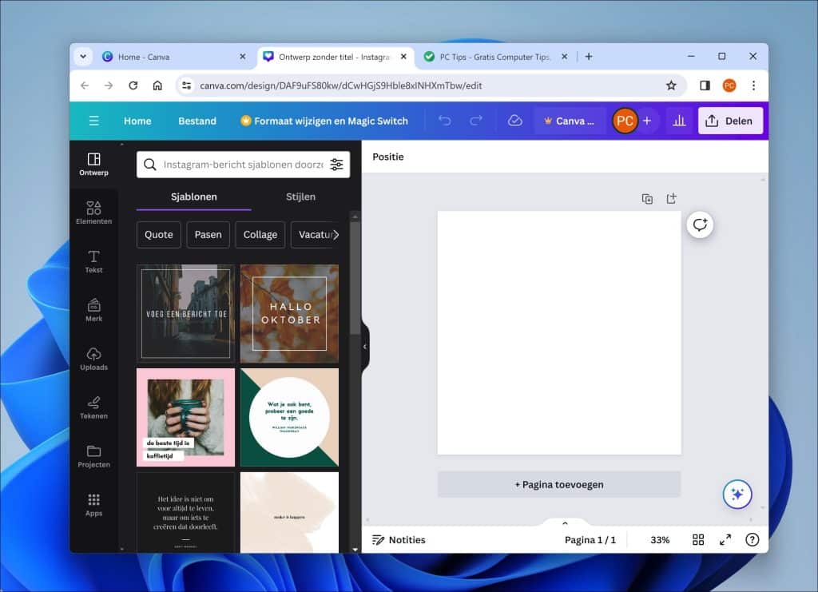The height and width of the screenshot is (592, 818).
Task: Click the PC user avatar in Canva
Action: (625, 121)
